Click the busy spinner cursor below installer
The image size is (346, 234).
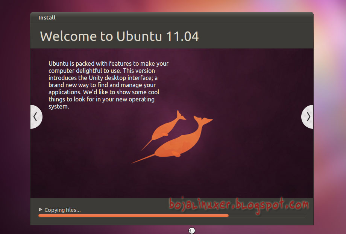pyautogui.click(x=192, y=231)
